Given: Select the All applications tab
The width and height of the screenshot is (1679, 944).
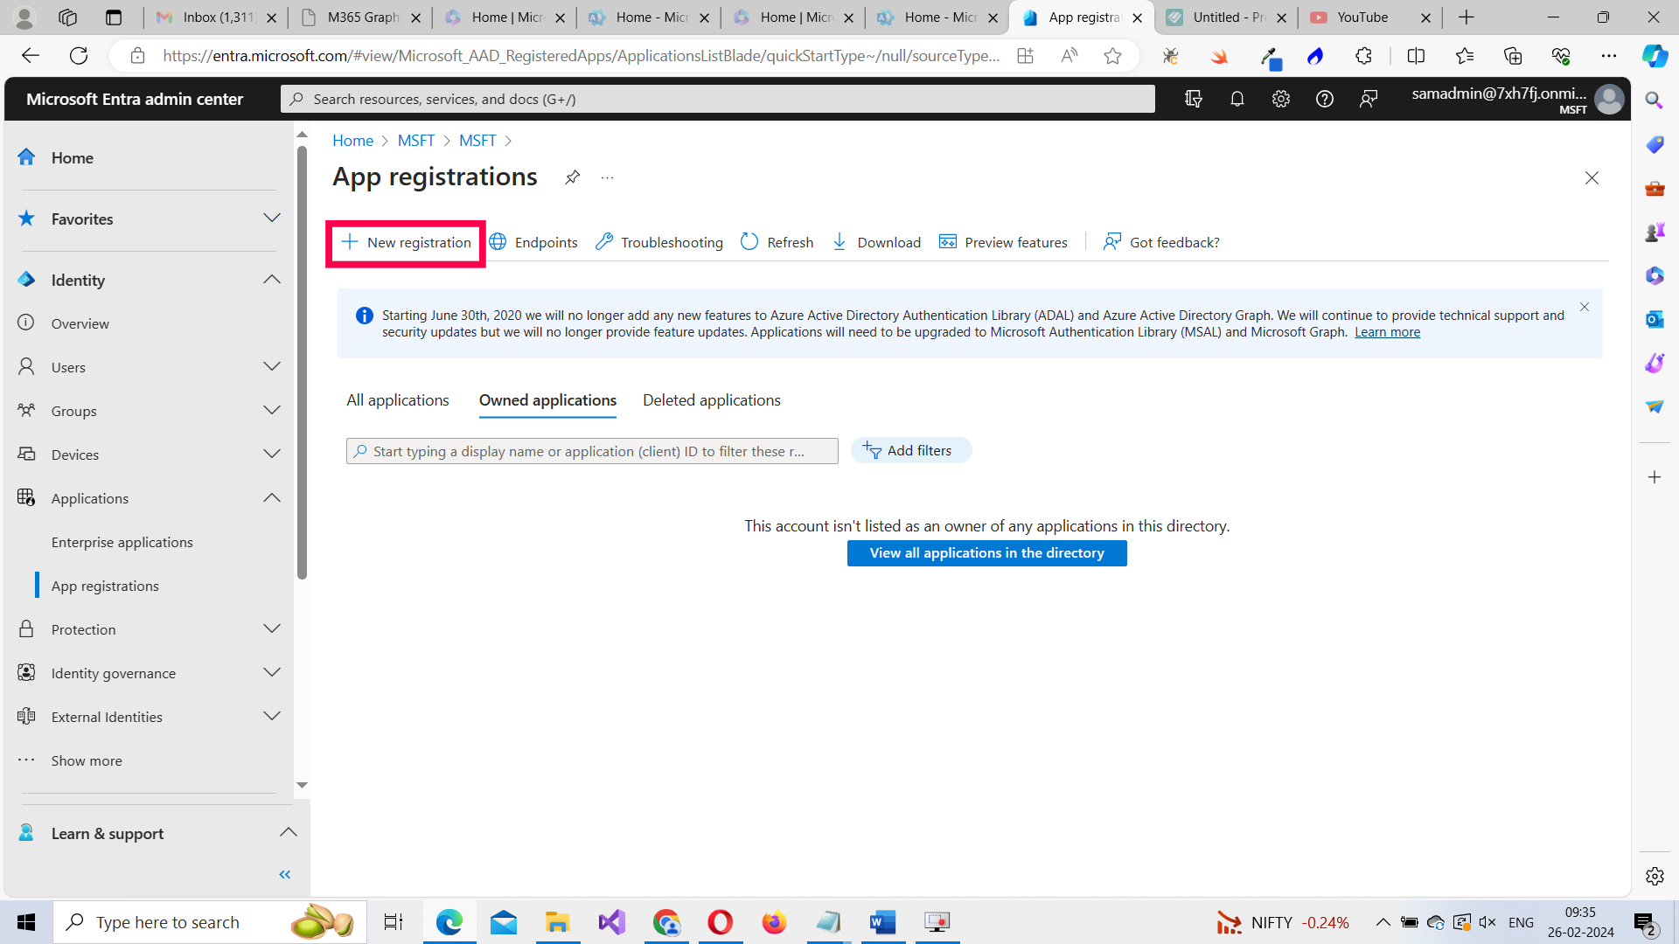Looking at the screenshot, I should point(397,399).
